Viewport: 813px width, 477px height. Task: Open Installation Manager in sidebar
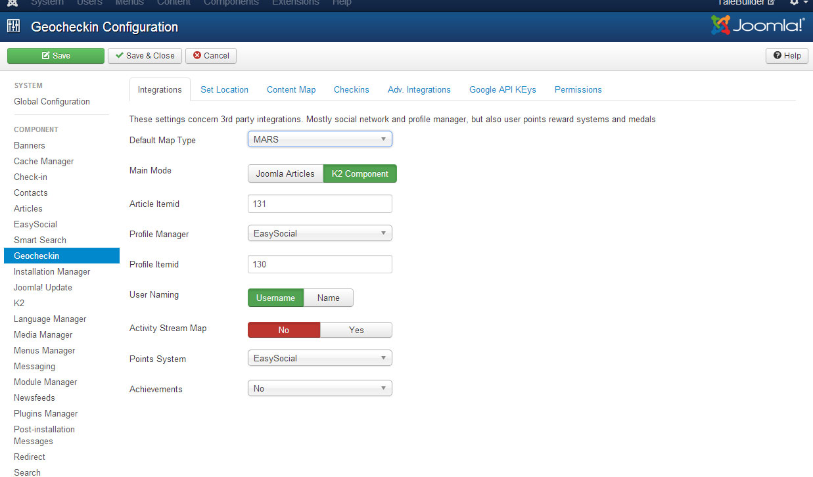coord(52,272)
